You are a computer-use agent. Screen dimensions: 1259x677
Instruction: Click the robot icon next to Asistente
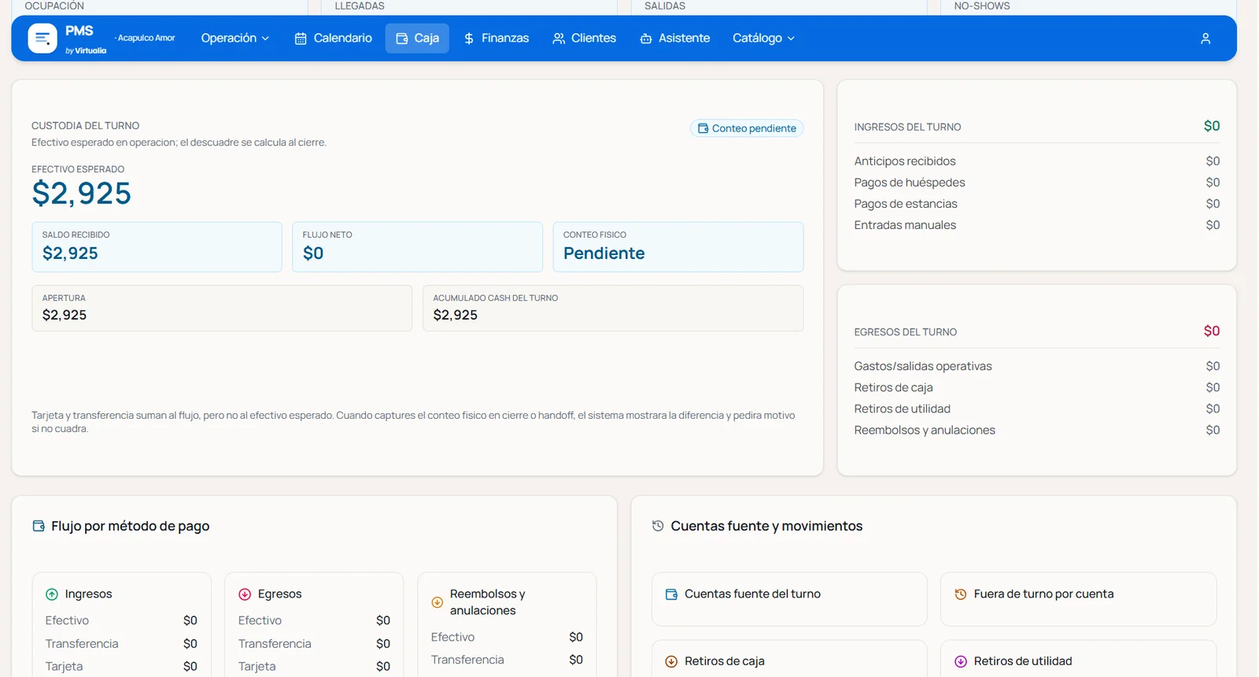pos(646,39)
